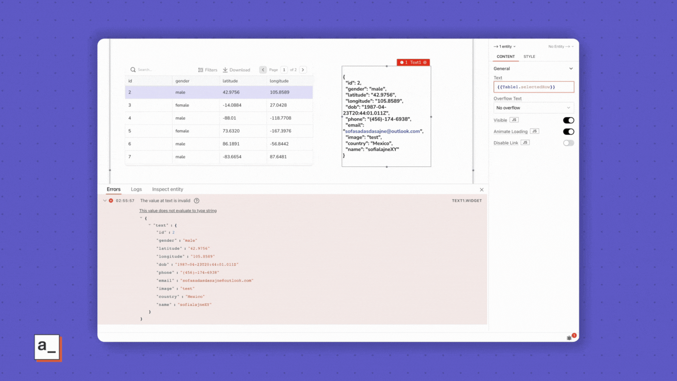Enable the Disable Link switch
This screenshot has width=677, height=381.
[x=568, y=143]
